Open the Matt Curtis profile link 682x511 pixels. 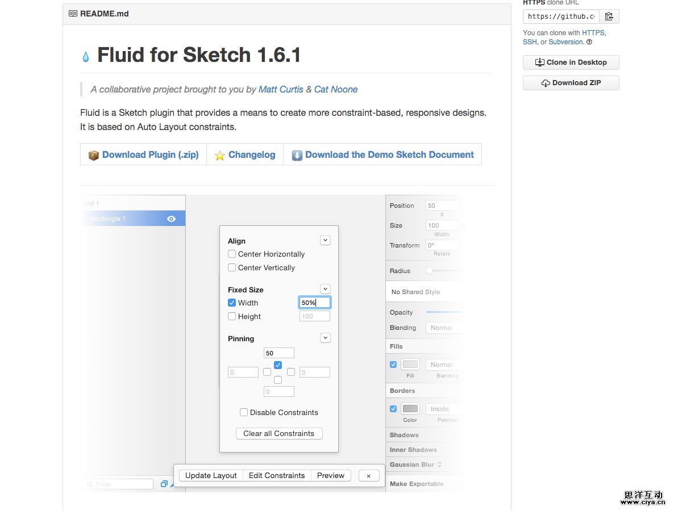click(x=281, y=89)
